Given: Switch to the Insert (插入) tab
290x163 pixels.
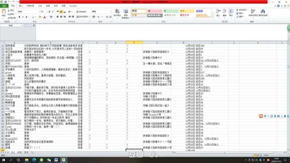Looking at the screenshot, I should tap(20, 6).
